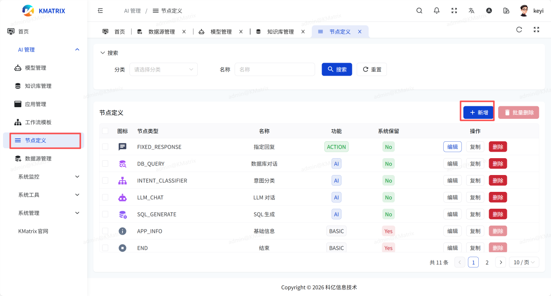Toggle fullscreen icon in top header

click(x=454, y=11)
